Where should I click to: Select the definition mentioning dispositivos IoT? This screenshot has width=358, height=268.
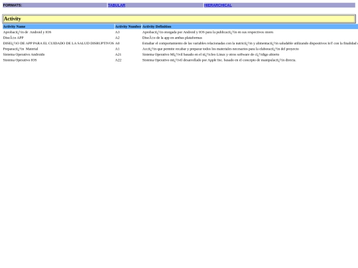[x=250, y=43]
